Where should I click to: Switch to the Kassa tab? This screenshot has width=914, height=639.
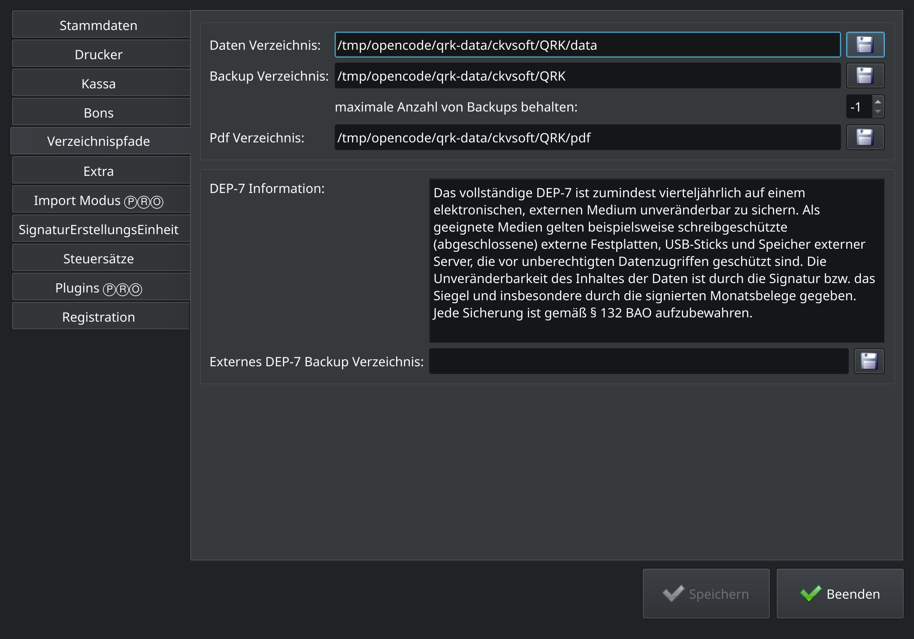pyautogui.click(x=101, y=84)
